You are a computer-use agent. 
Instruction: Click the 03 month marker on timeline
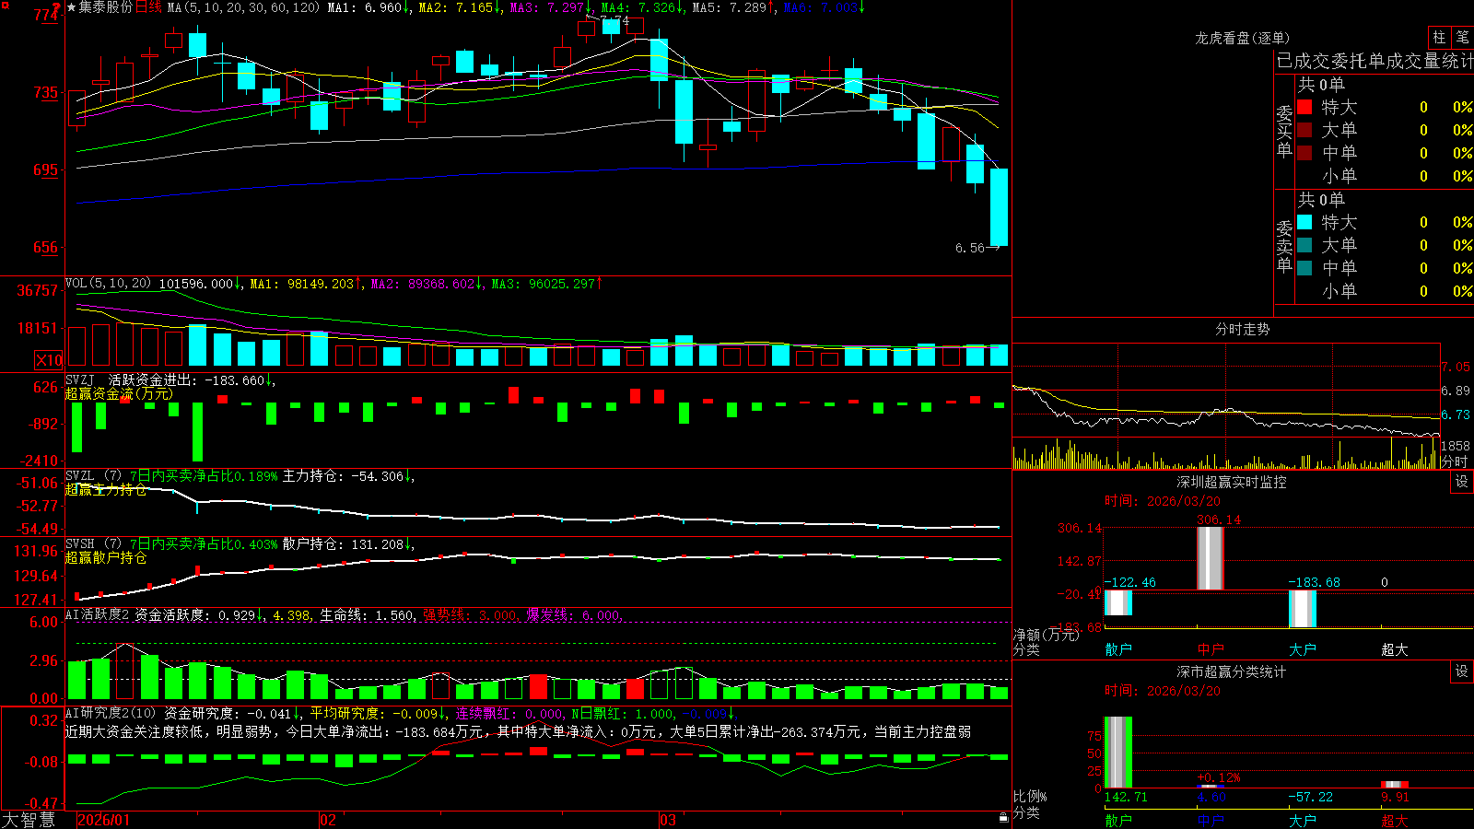point(668,820)
